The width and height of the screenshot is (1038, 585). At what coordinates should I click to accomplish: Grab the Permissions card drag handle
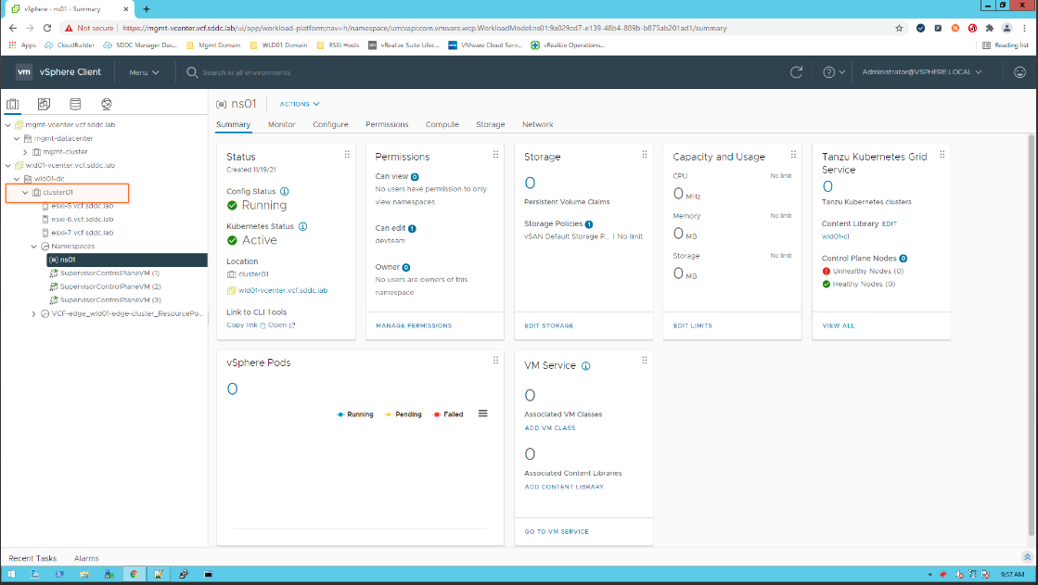(495, 155)
